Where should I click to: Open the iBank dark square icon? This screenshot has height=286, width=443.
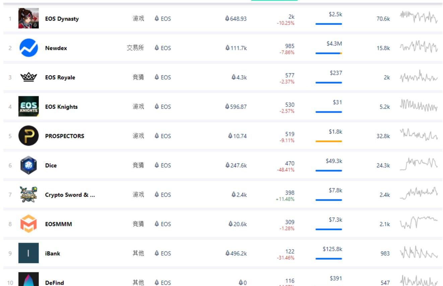[x=28, y=253]
